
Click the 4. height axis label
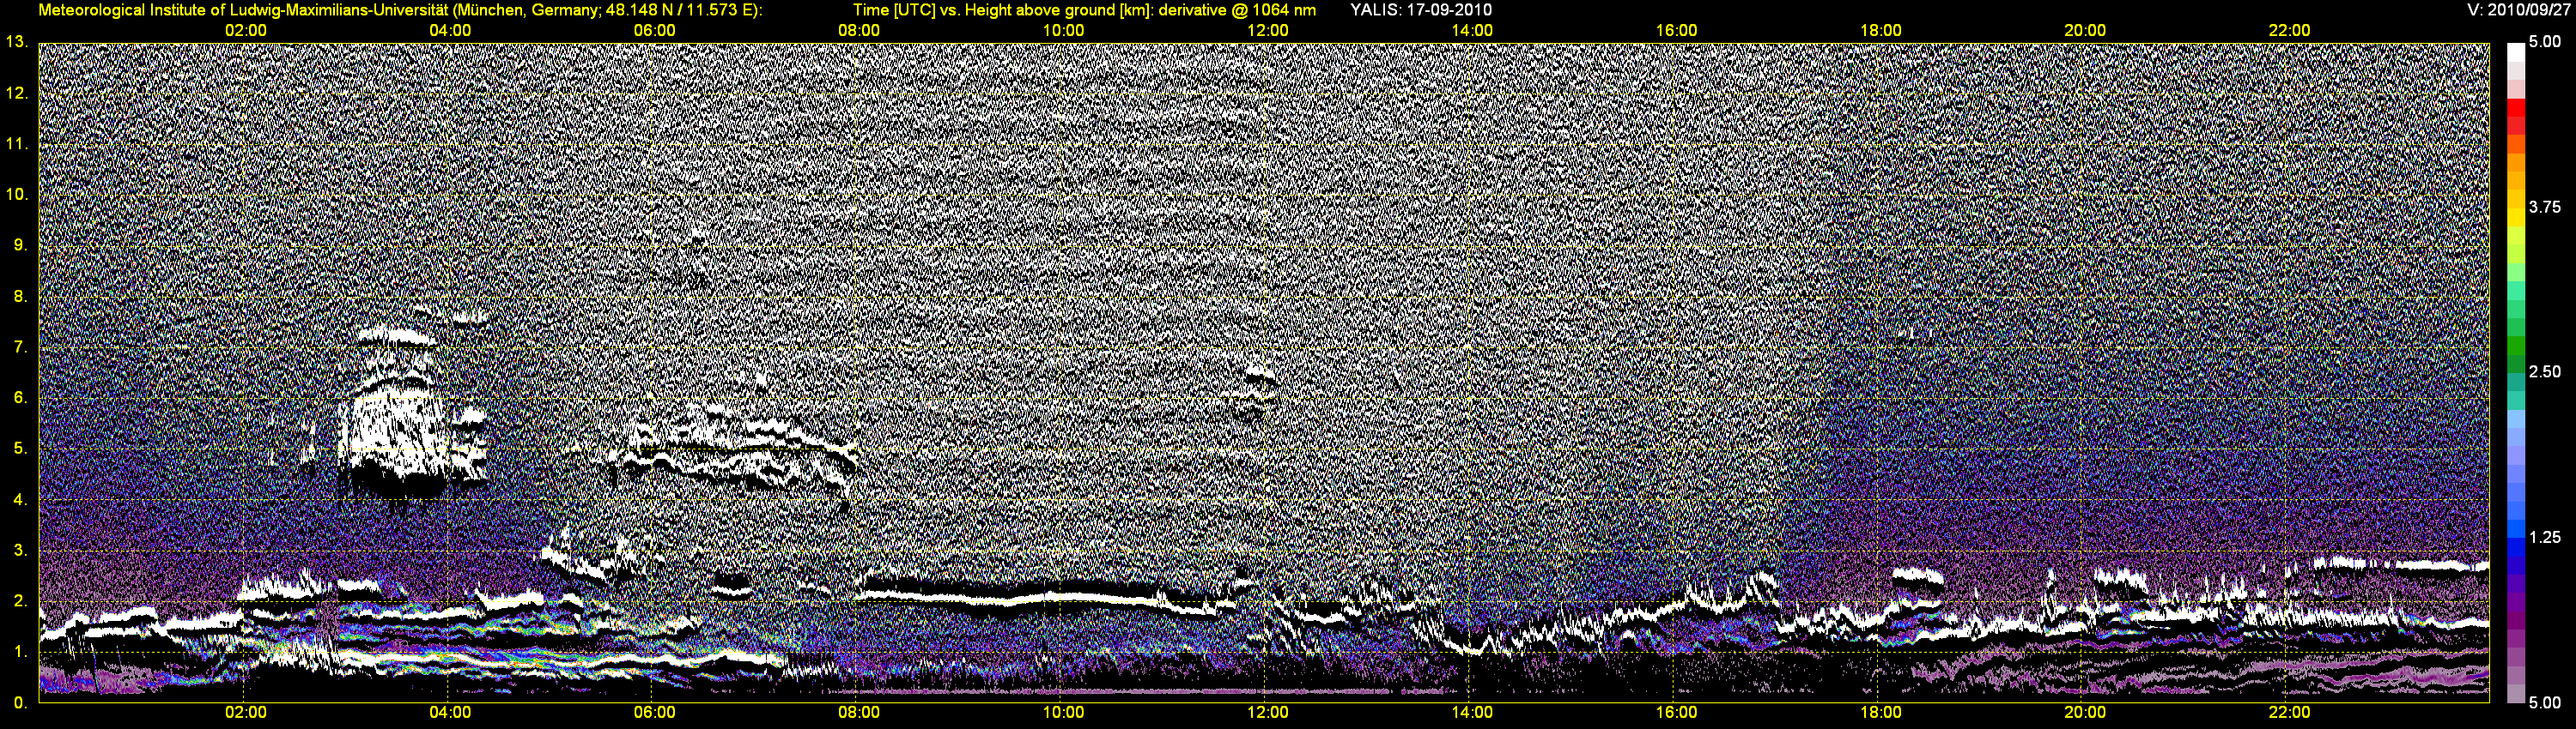[20, 500]
